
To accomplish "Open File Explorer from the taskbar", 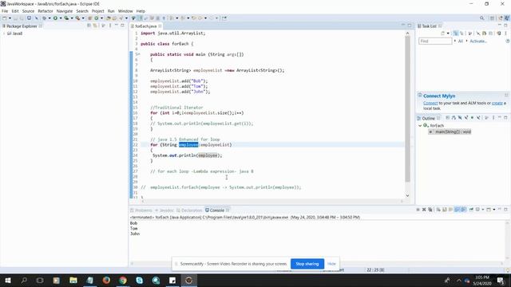I will pyautogui.click(x=73, y=280).
